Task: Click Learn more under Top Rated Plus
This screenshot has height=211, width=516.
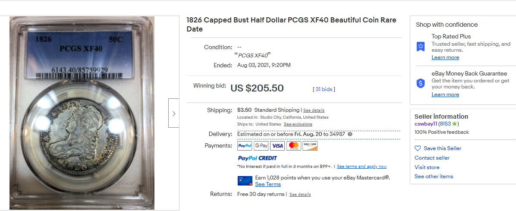Action: pyautogui.click(x=445, y=57)
